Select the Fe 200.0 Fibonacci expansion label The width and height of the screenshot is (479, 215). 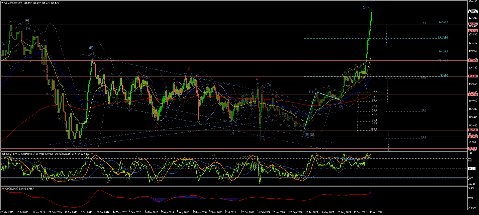[443, 23]
